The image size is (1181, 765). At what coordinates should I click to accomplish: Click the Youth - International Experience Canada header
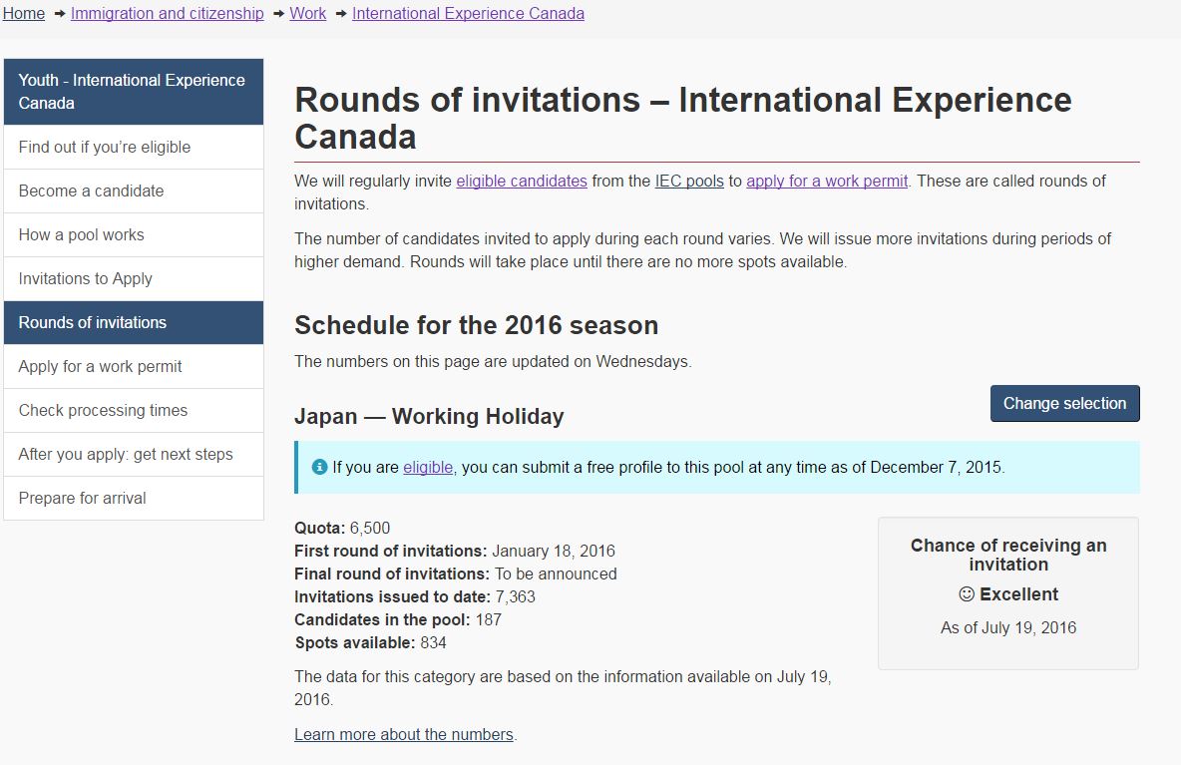134,92
